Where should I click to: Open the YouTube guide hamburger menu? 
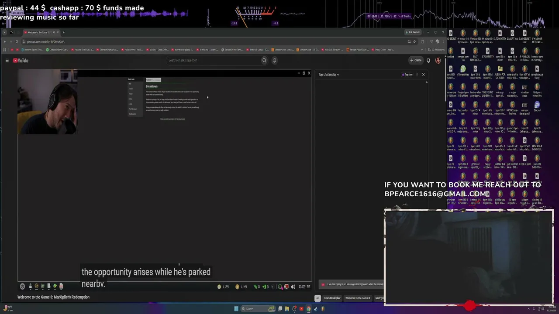7,61
